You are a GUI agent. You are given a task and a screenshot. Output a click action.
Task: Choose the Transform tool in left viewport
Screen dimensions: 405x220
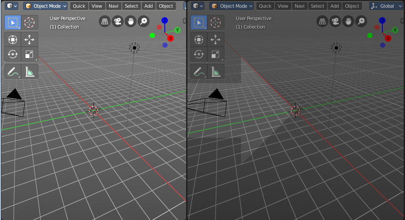[x=13, y=40]
